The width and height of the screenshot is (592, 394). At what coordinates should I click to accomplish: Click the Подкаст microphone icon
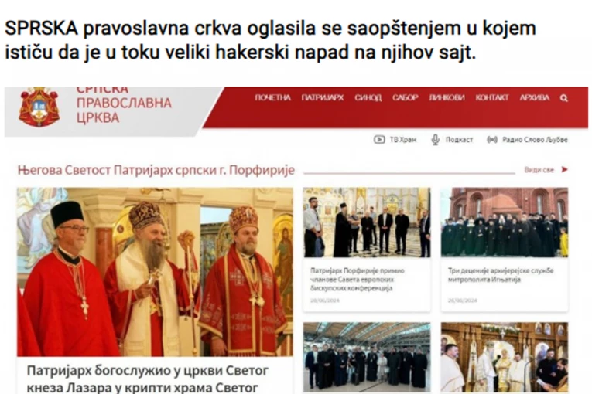[436, 140]
